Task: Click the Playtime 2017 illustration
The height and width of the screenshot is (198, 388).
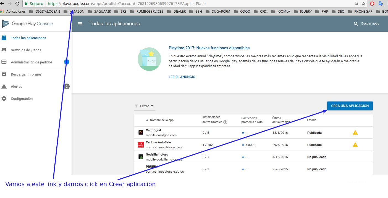Action: click(149, 59)
